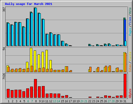Click the 387 axis maximum label
This screenshot has width=133, height=104.
[4, 9]
